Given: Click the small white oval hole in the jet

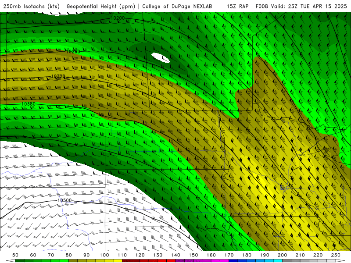Looking at the screenshot, I should [161, 58].
